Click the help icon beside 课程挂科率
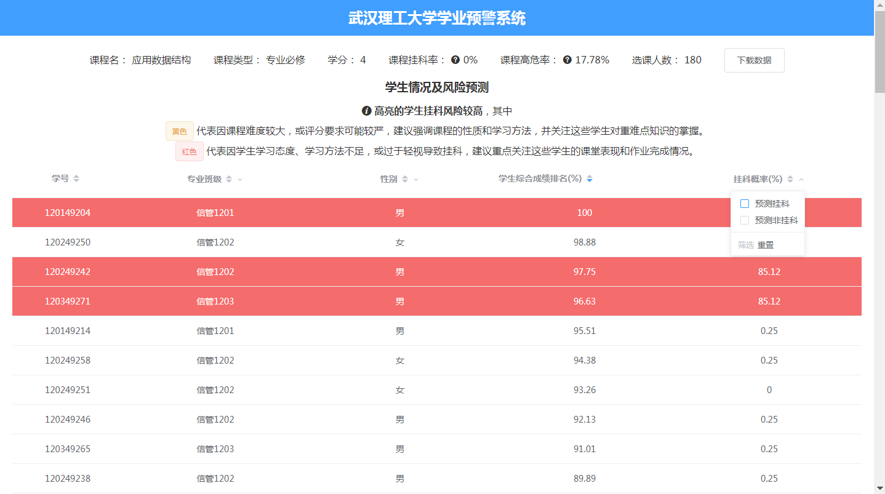This screenshot has width=885, height=494. click(x=455, y=60)
